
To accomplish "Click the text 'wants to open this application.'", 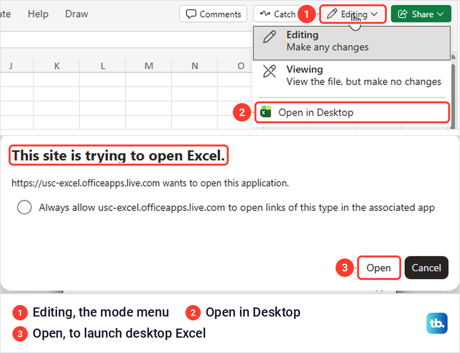I will 226,183.
